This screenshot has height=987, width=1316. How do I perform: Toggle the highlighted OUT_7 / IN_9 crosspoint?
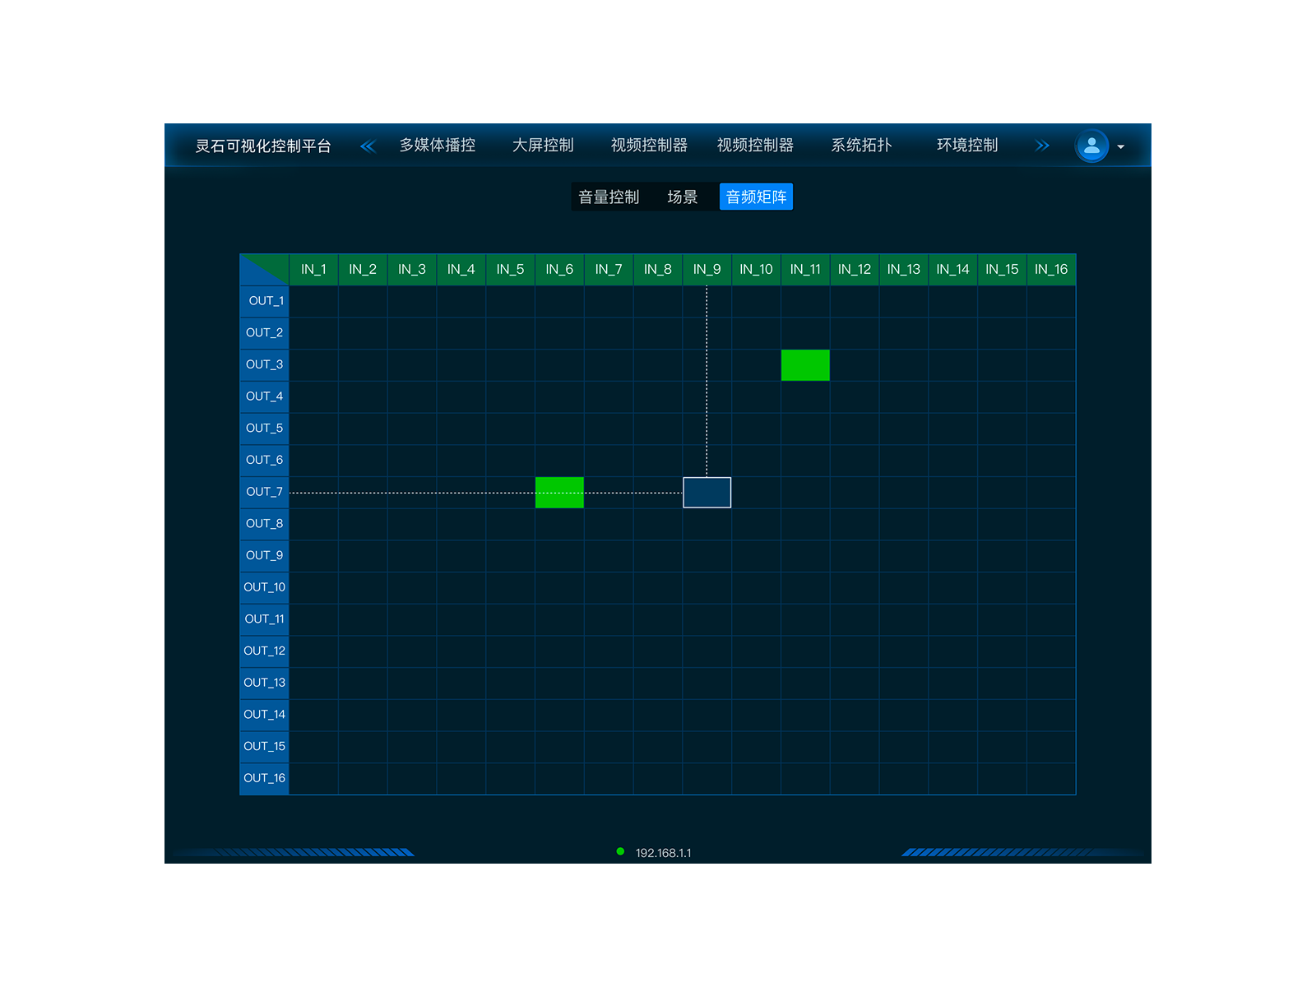(x=707, y=493)
